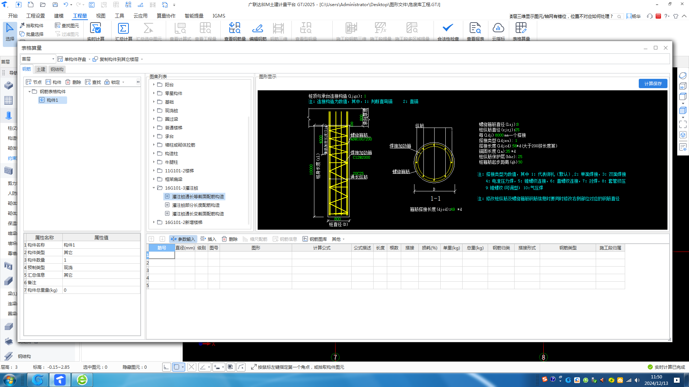Click the 构件名称 value 构件1
689x387 pixels.
point(101,245)
